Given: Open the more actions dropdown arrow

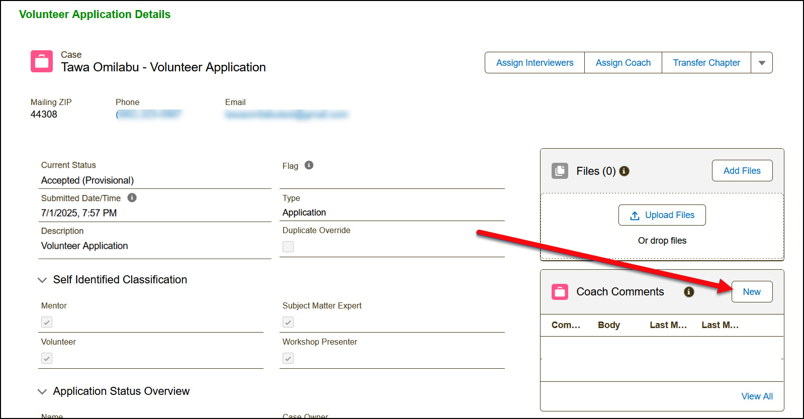Looking at the screenshot, I should [762, 63].
